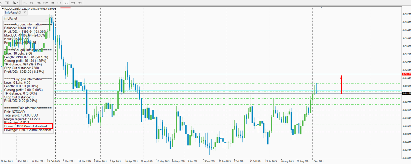Viewport: 411px width, 164px height.
Task: Click the black 0.89179 current price label
Action: click(x=407, y=93)
